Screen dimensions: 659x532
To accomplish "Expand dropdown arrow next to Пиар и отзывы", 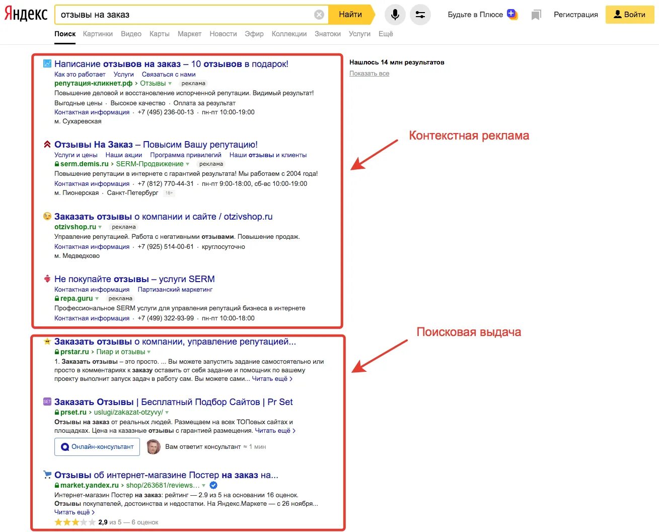I will [x=149, y=352].
